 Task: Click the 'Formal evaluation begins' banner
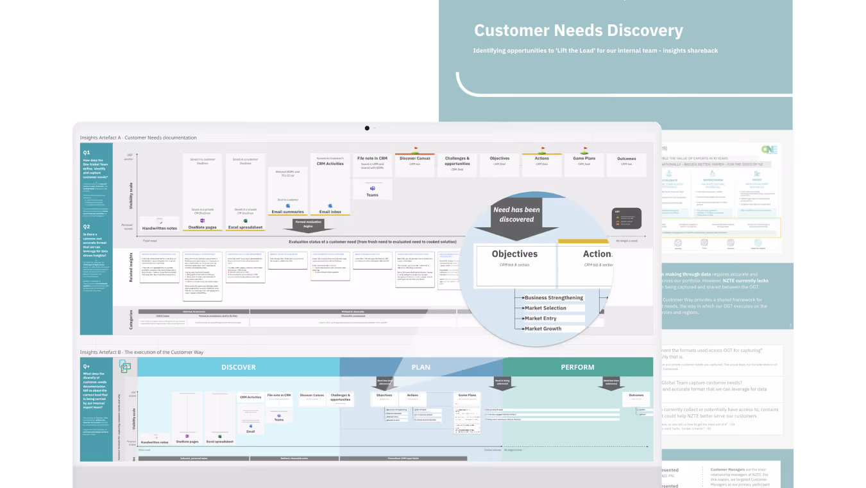click(309, 223)
